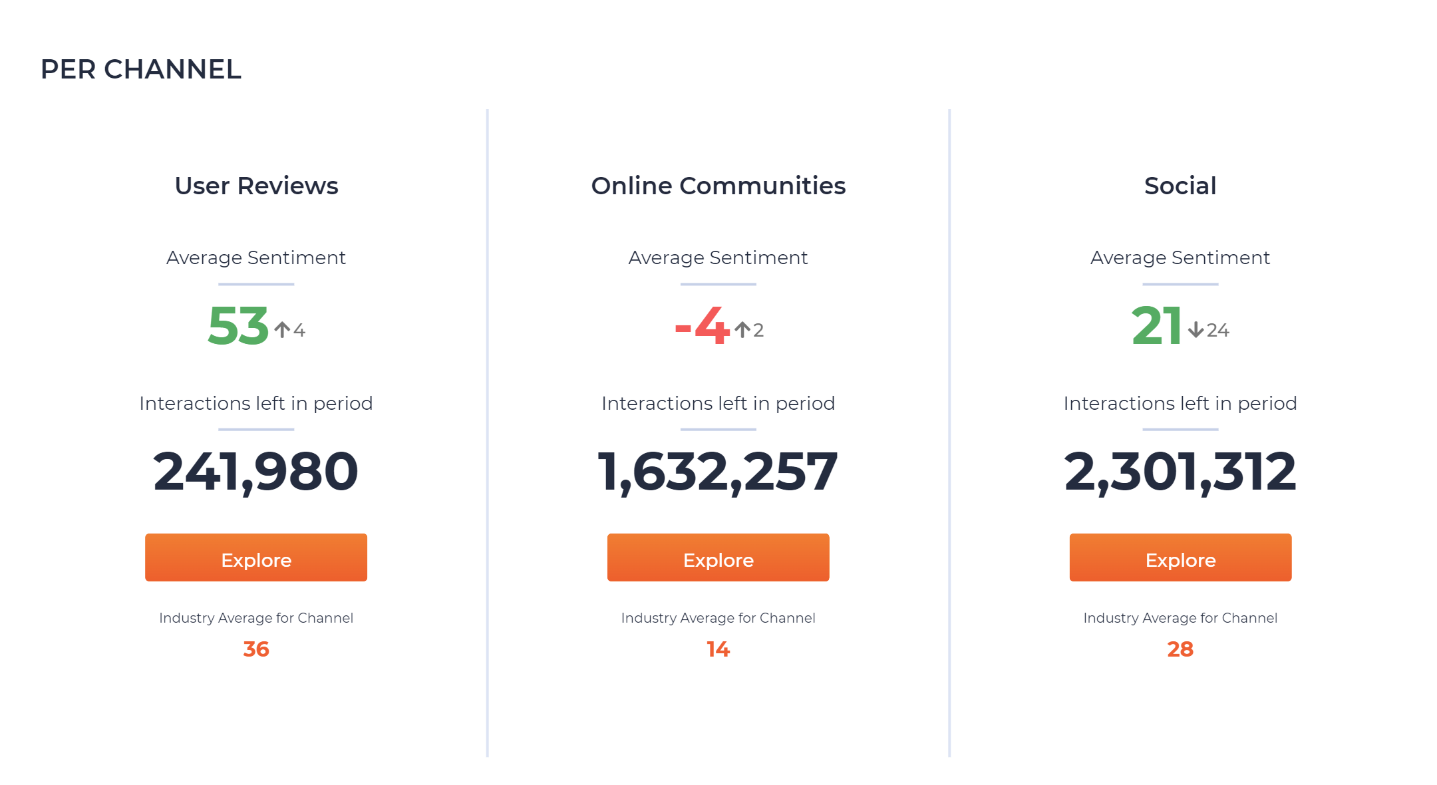Click the up arrow beside User Reviews sentiment

(x=282, y=329)
